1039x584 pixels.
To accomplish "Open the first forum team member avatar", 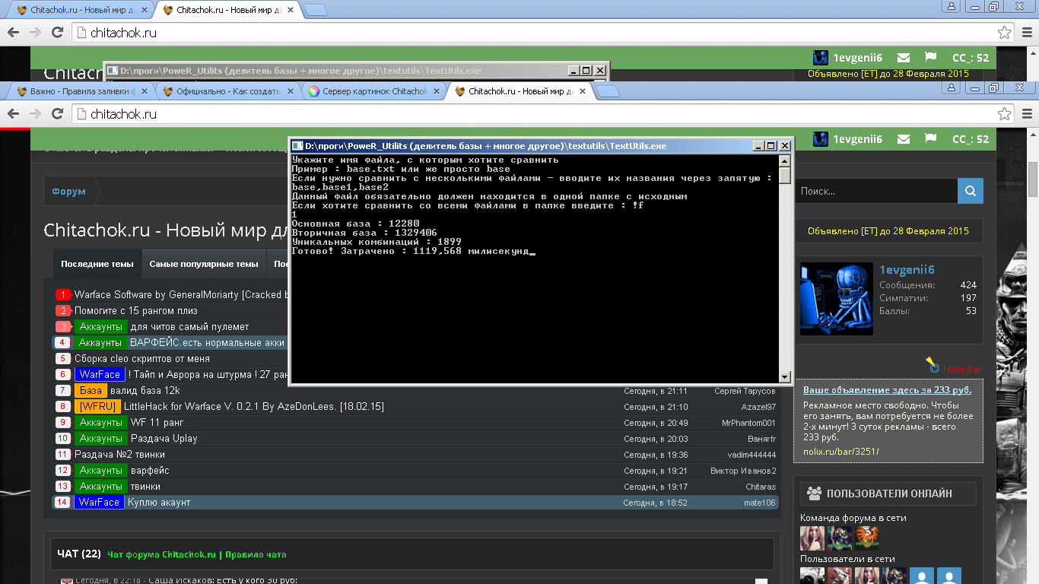I will click(x=812, y=538).
